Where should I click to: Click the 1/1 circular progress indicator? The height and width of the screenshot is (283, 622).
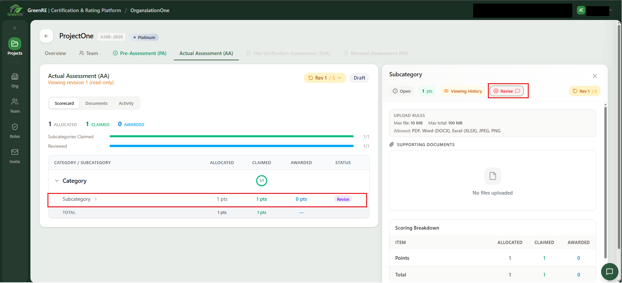pos(262,181)
